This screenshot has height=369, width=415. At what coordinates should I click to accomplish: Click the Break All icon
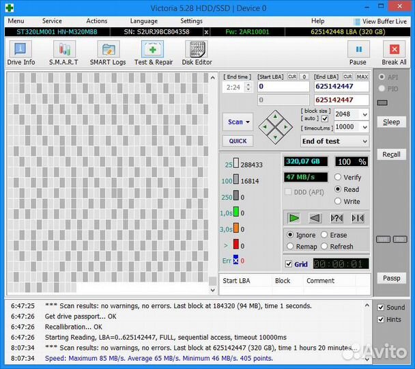point(394,53)
